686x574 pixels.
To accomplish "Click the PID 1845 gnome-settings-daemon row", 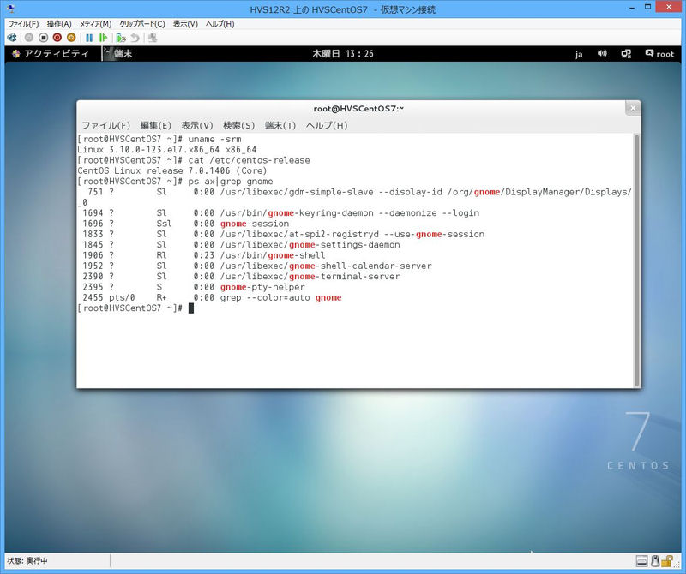I will pyautogui.click(x=241, y=245).
